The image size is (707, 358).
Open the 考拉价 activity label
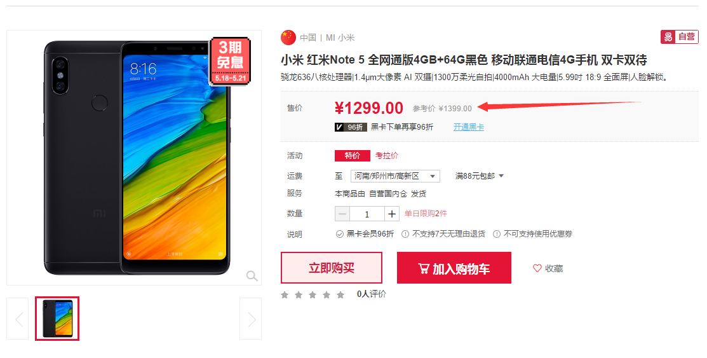(x=387, y=156)
